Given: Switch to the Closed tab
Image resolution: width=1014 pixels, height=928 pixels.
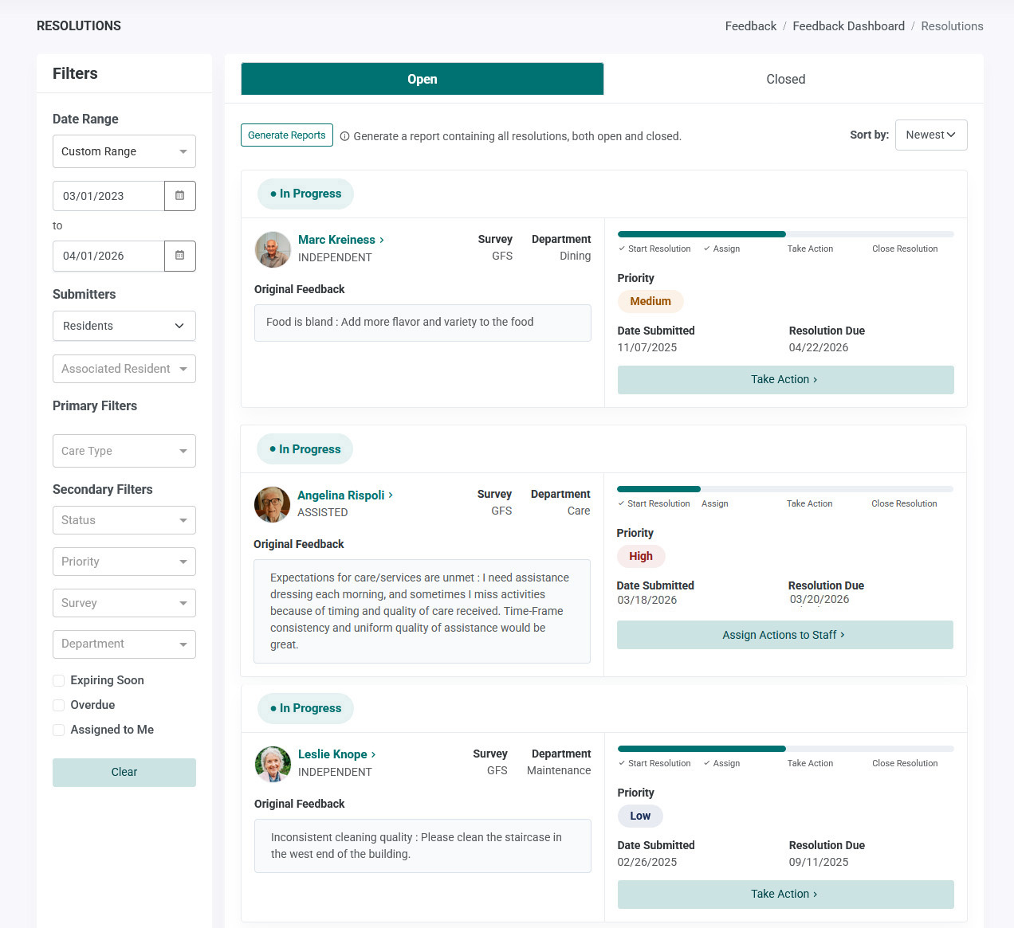Looking at the screenshot, I should coord(786,79).
